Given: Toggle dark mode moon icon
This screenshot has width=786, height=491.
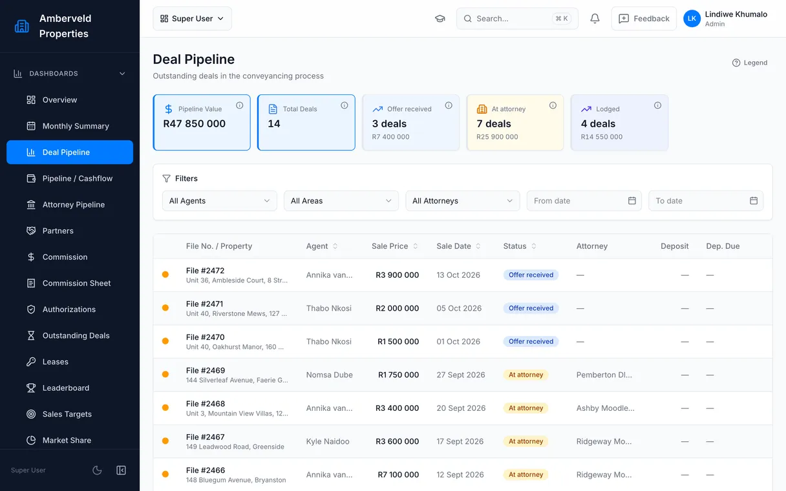Looking at the screenshot, I should (x=97, y=470).
